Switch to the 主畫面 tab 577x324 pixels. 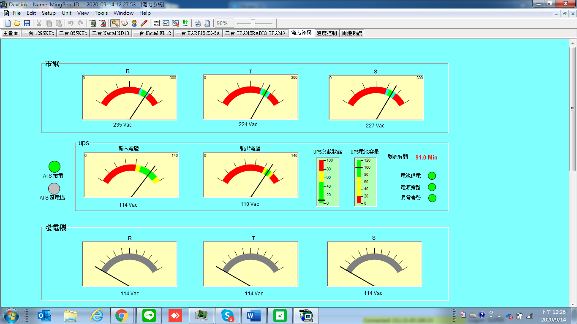(11, 33)
